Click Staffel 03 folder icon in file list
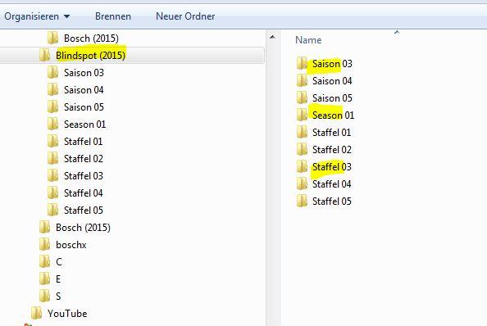Screen dimensions: 487x326 [x=302, y=166]
